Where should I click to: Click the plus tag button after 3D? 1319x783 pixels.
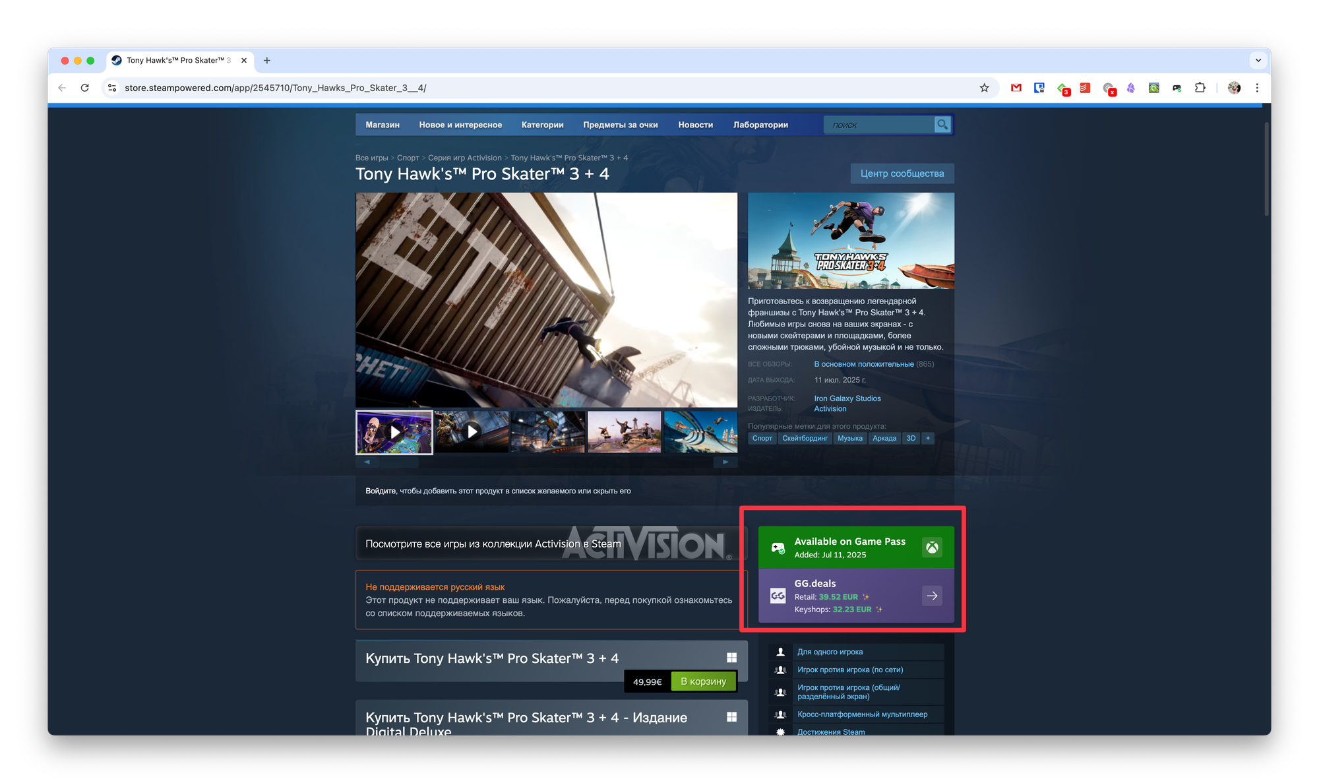[x=927, y=438]
